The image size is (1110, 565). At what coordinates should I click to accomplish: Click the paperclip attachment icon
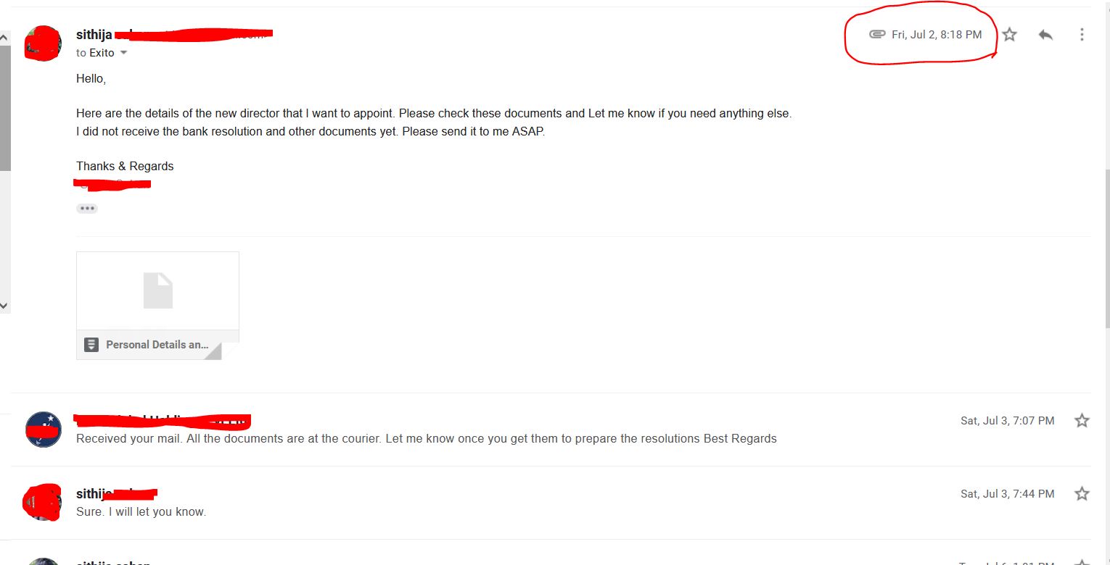(x=877, y=34)
